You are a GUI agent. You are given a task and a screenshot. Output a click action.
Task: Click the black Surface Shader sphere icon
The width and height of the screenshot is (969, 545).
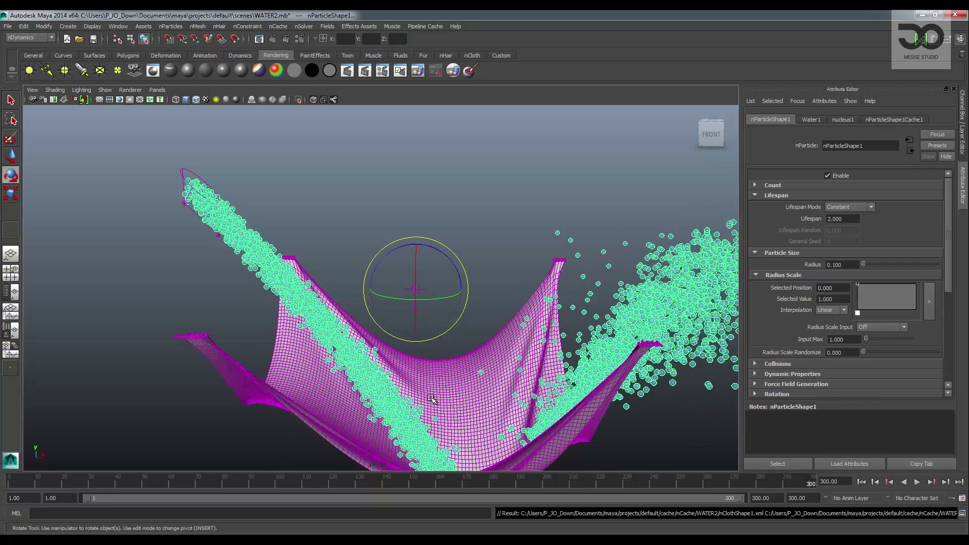click(312, 71)
